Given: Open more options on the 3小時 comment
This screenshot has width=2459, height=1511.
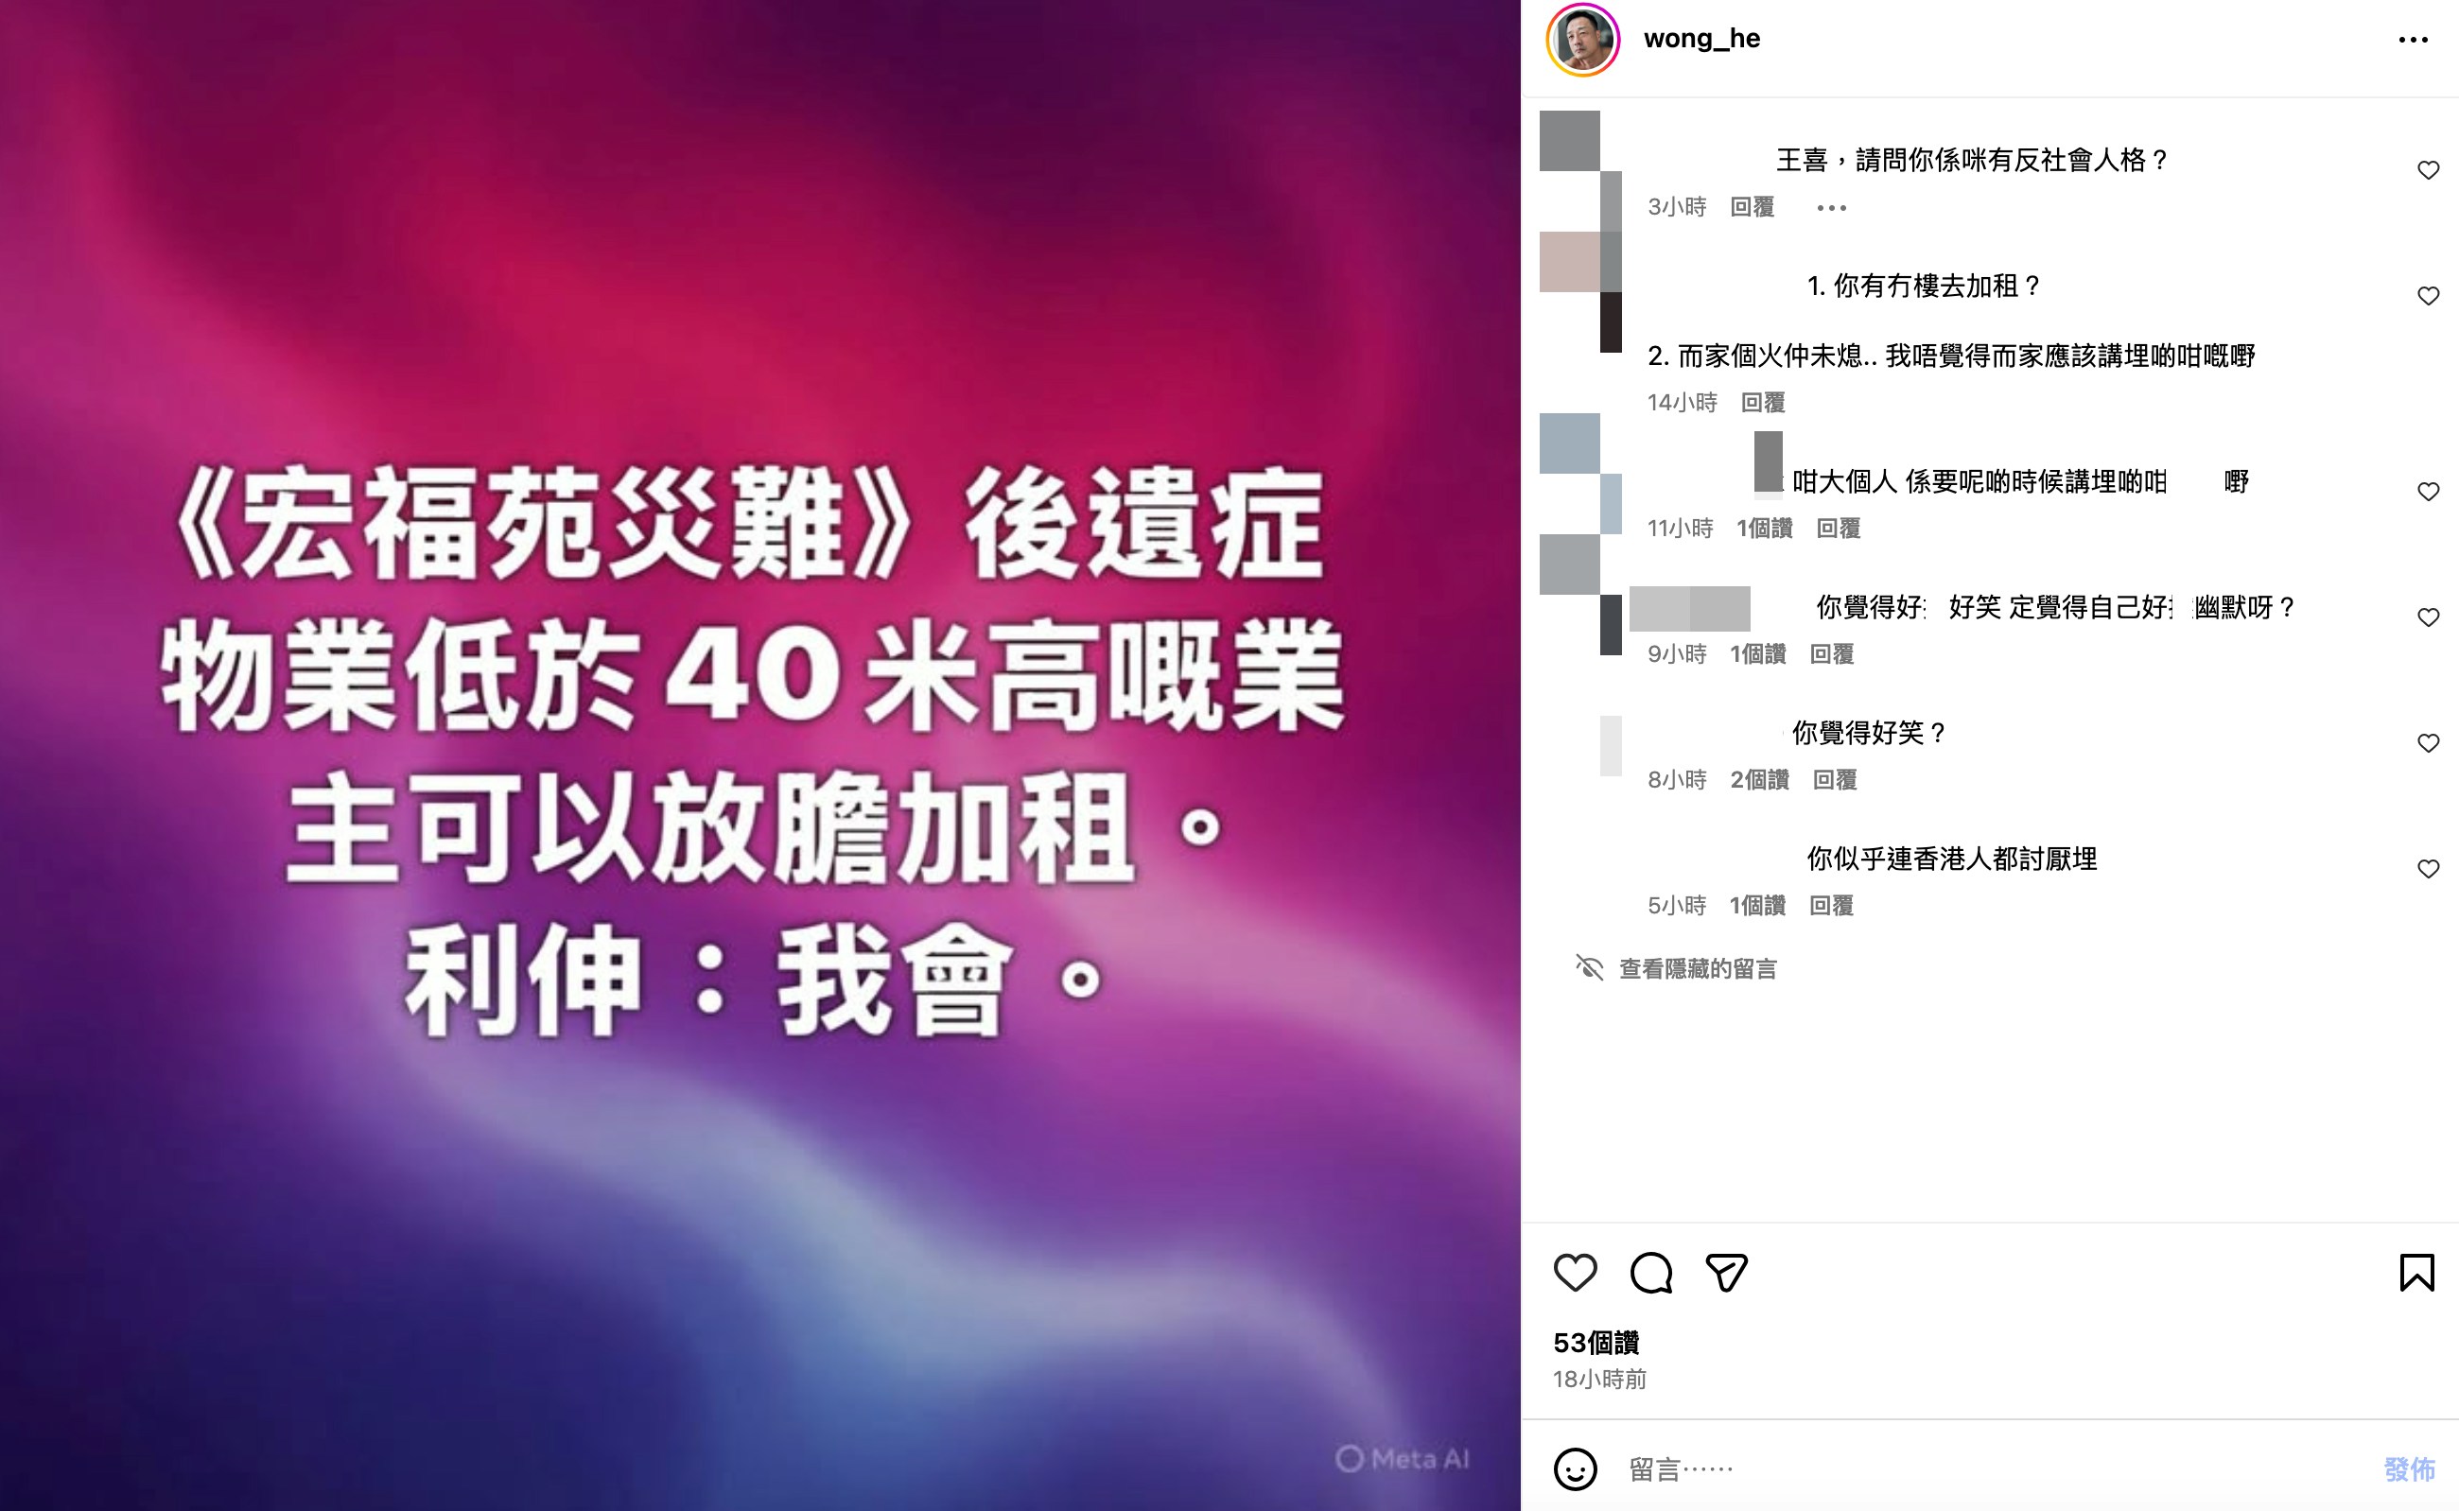Looking at the screenshot, I should 1831,207.
